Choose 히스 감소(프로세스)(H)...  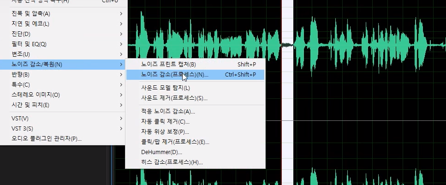(x=196, y=162)
